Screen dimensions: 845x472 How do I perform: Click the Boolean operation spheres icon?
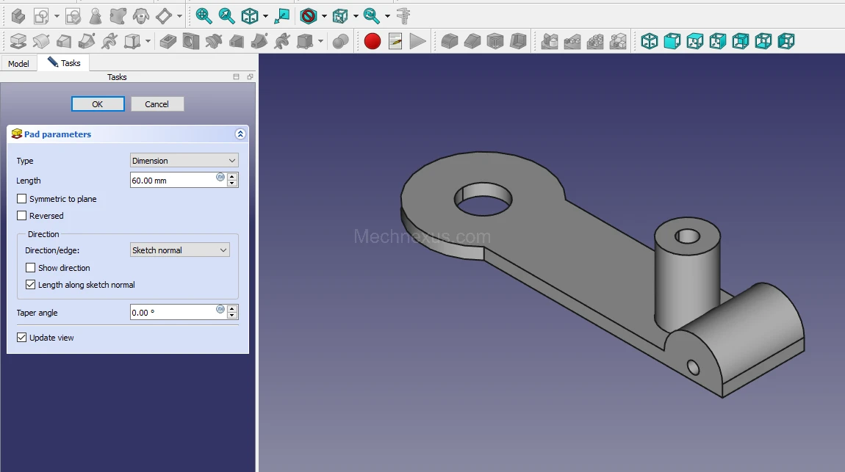point(340,41)
